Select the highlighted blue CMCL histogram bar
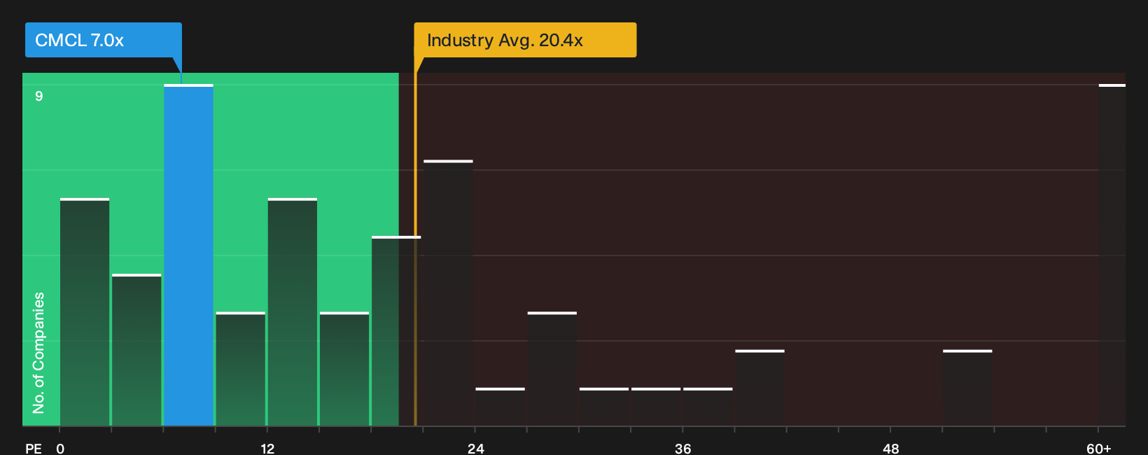The width and height of the screenshot is (1148, 455). pos(188,255)
